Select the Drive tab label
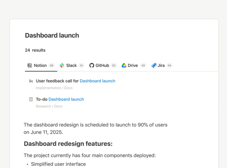The image size is (227, 168). point(133,66)
